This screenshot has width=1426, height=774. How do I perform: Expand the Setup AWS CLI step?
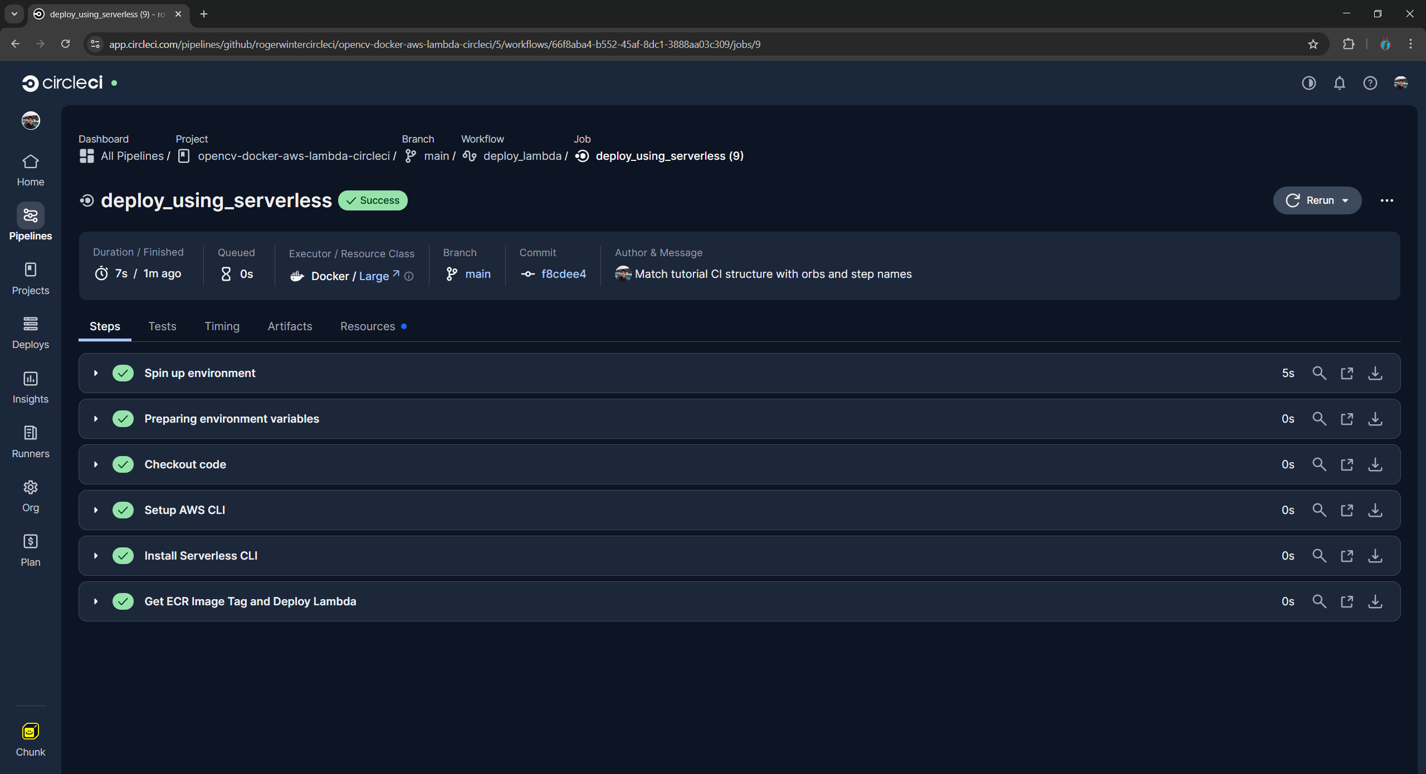click(x=96, y=510)
